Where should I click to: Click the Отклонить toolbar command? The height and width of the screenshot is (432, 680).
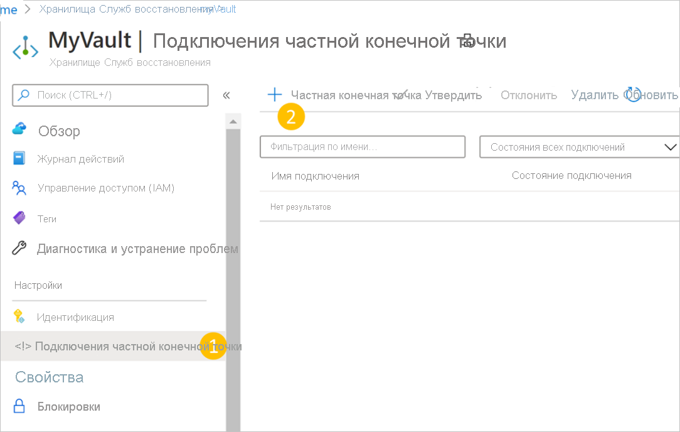[528, 94]
